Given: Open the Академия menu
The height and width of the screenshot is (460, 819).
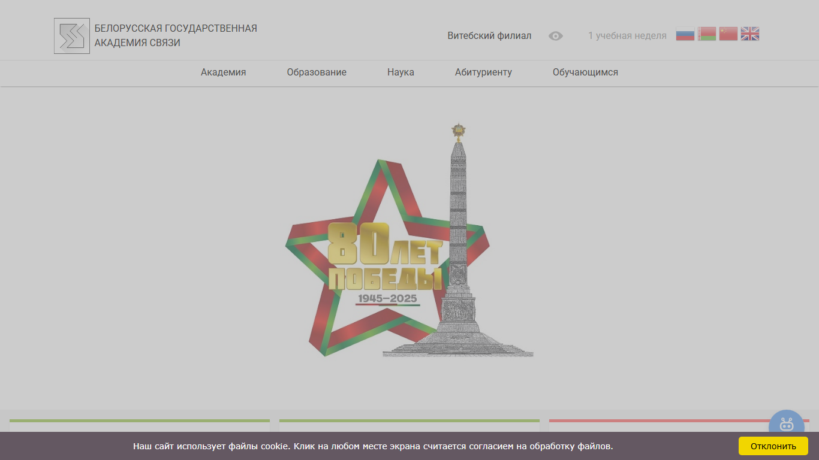Looking at the screenshot, I should (224, 72).
